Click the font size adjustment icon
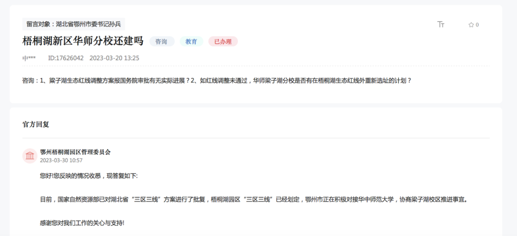Image resolution: width=517 pixels, height=236 pixels. 441,24
